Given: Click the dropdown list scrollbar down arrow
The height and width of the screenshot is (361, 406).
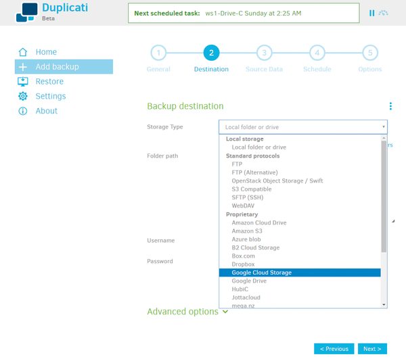Looking at the screenshot, I should [x=384, y=305].
